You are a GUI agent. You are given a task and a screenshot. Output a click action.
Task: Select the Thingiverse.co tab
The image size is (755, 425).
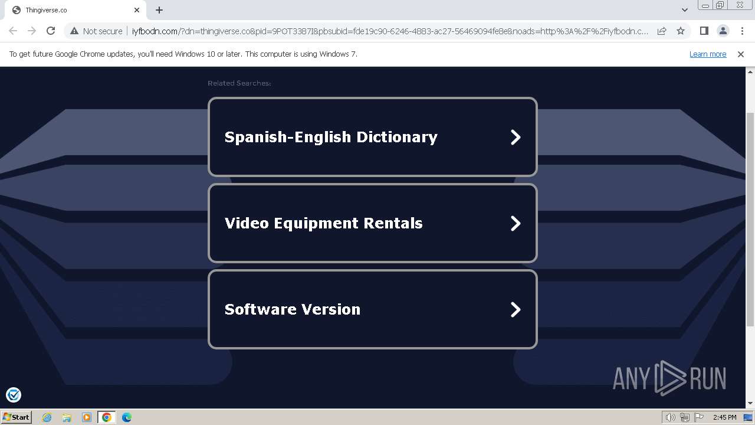point(75,10)
